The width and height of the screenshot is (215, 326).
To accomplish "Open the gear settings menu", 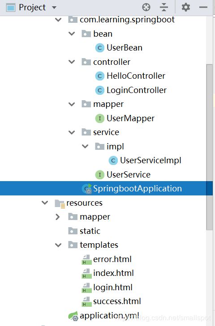I will (185, 7).
